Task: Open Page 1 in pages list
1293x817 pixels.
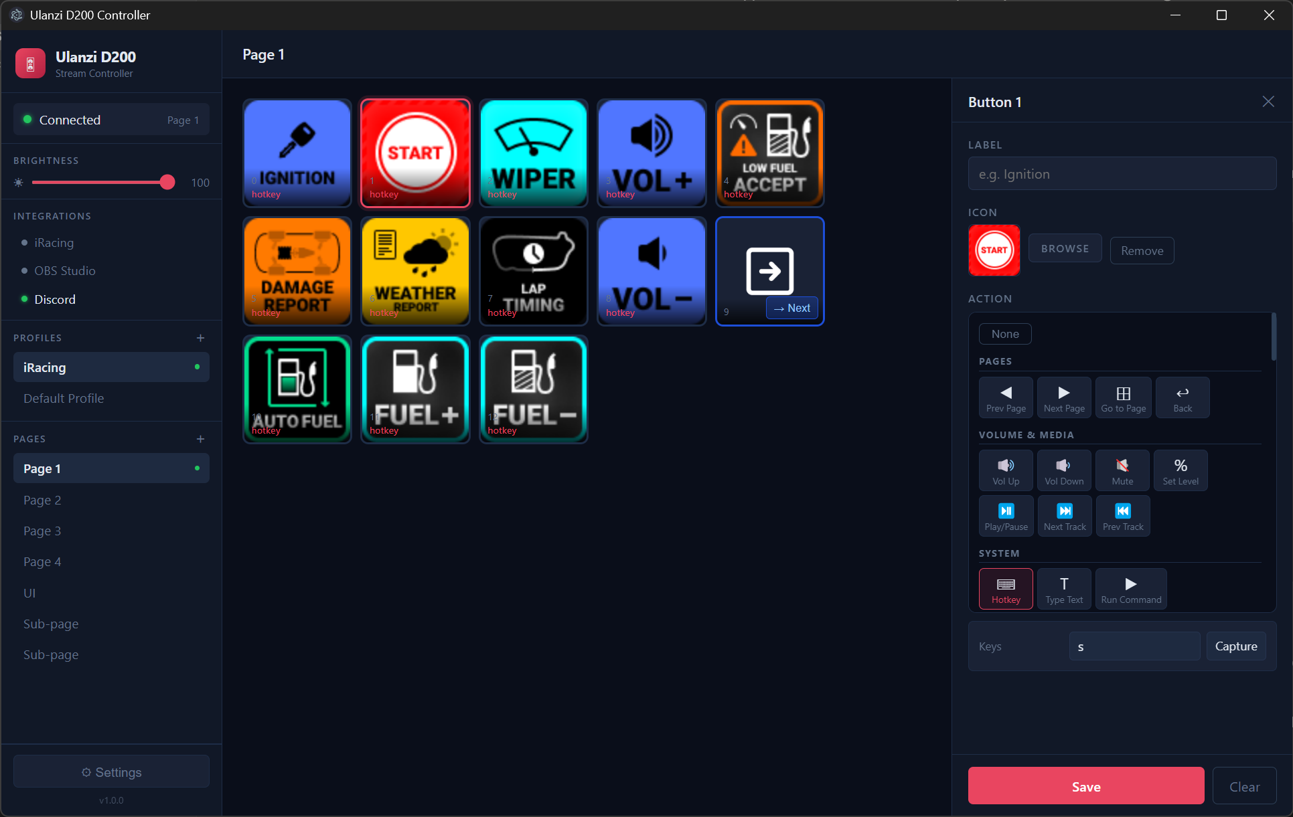Action: 111,468
